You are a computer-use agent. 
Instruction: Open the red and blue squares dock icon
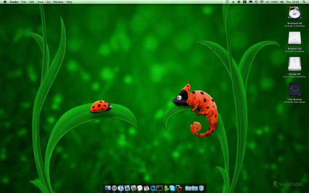(179, 188)
